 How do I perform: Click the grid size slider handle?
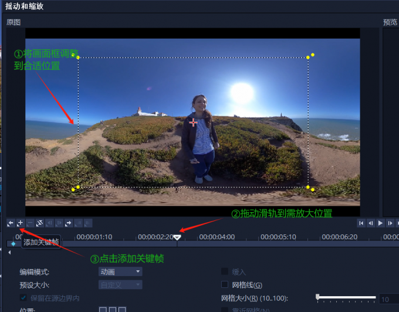(317, 297)
